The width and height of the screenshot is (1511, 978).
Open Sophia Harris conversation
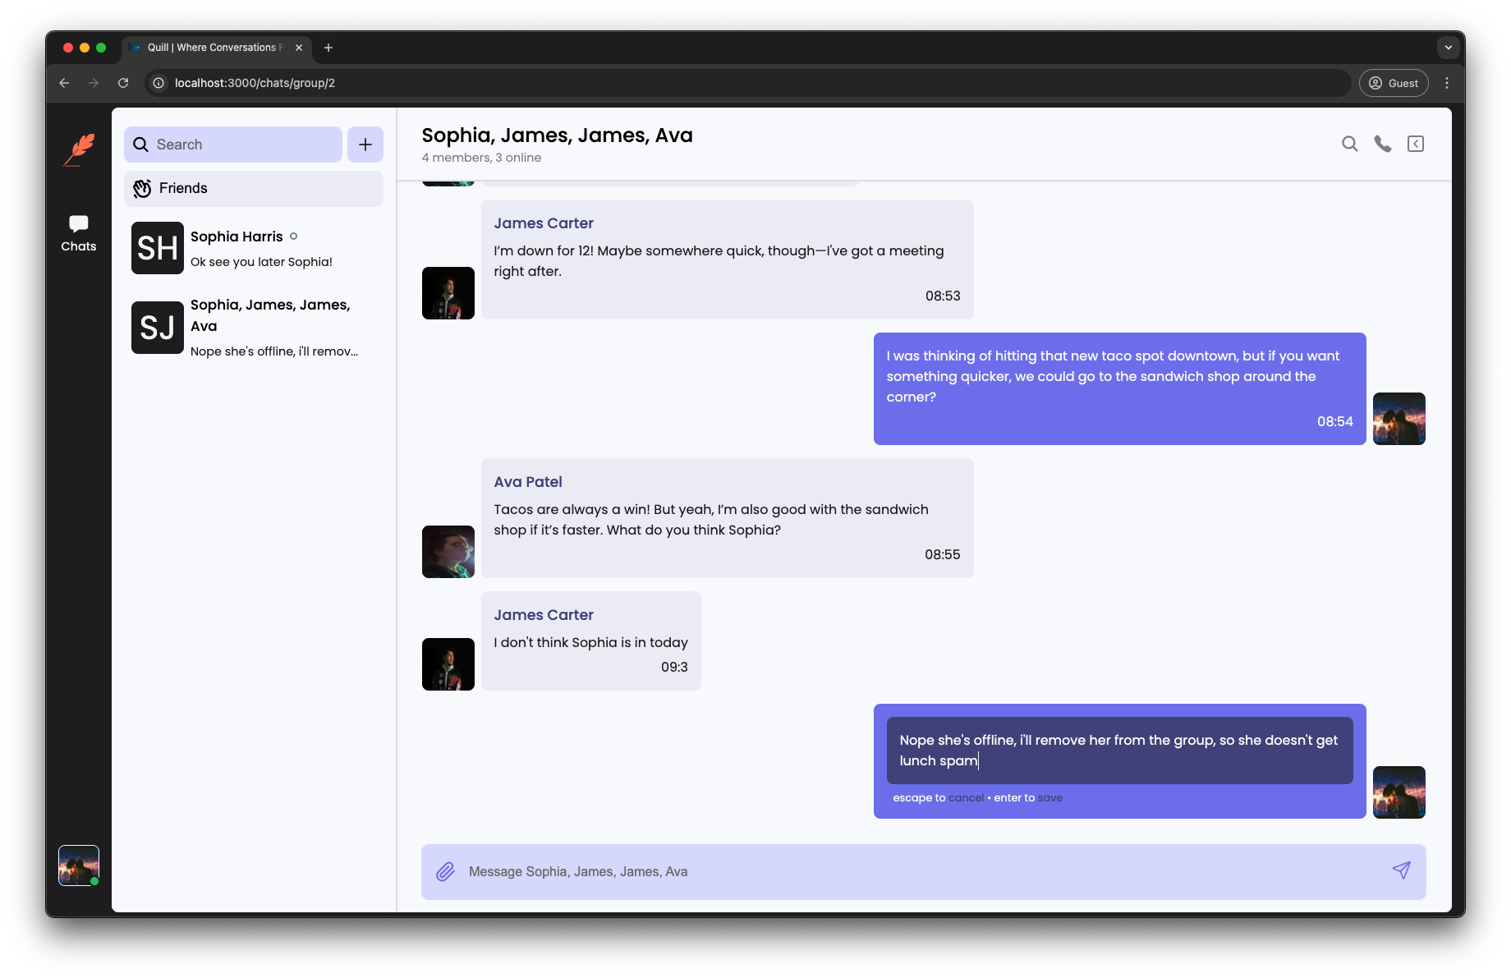point(253,248)
